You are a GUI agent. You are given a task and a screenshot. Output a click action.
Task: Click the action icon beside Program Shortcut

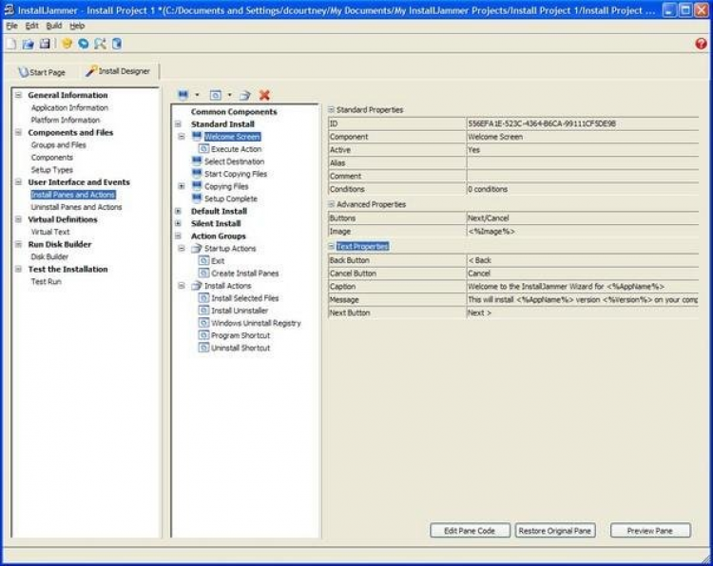click(203, 335)
